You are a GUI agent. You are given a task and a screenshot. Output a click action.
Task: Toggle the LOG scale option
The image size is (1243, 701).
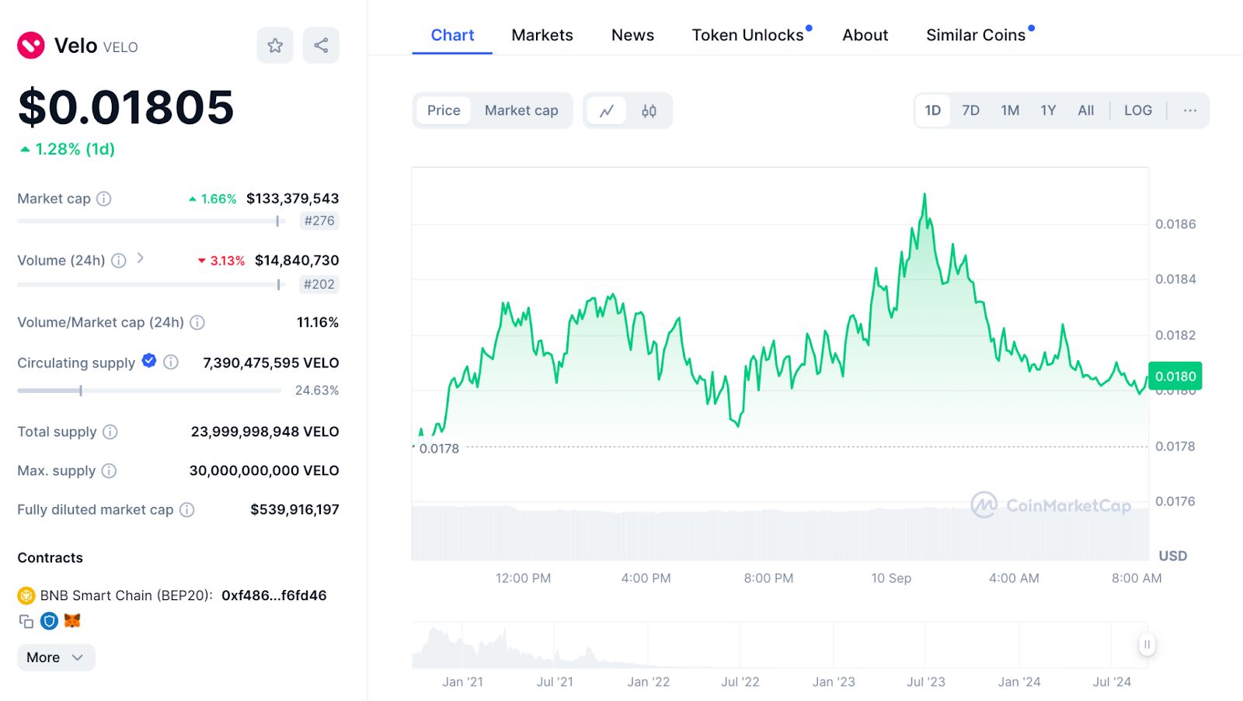[1137, 111]
